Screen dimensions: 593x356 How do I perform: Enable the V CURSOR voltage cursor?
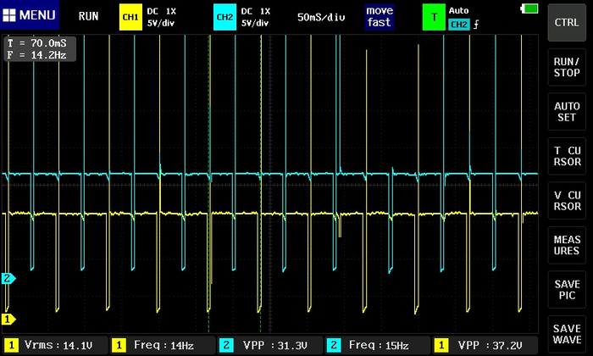567,200
